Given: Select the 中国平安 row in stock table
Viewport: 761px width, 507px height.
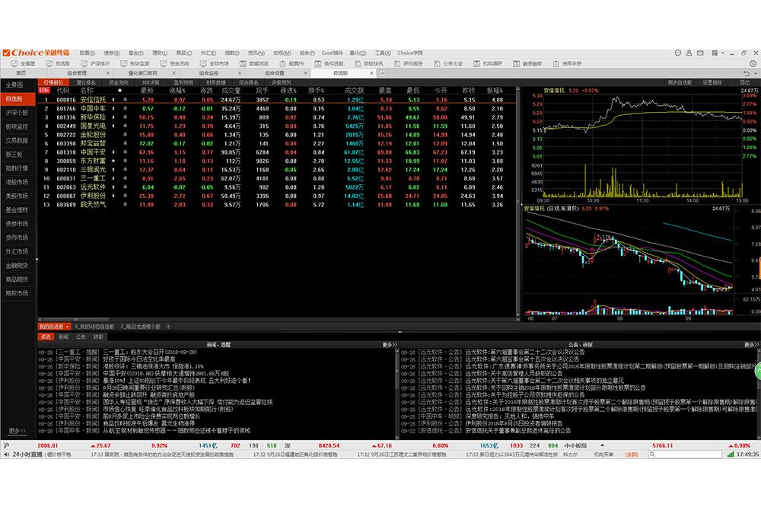Looking at the screenshot, I should click(x=277, y=152).
